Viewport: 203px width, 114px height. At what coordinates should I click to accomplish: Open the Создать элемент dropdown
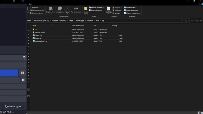pos(96,8)
